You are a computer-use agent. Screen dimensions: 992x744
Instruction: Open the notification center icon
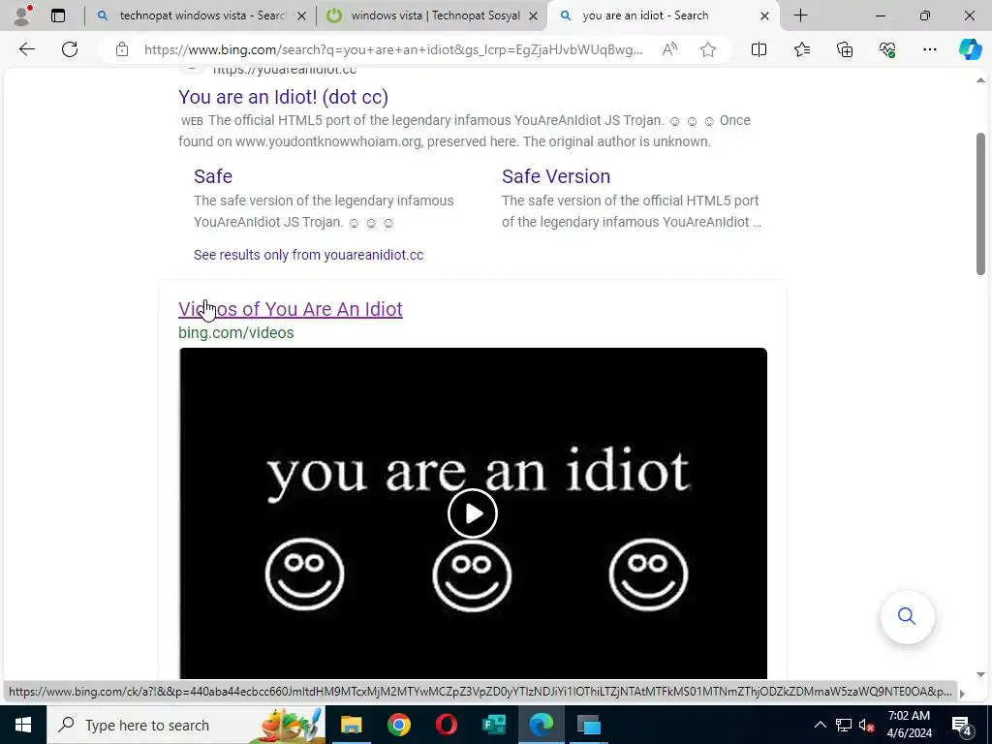(962, 725)
